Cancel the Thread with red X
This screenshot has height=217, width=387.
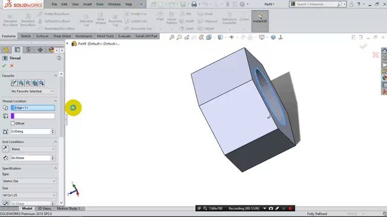(x=11, y=66)
